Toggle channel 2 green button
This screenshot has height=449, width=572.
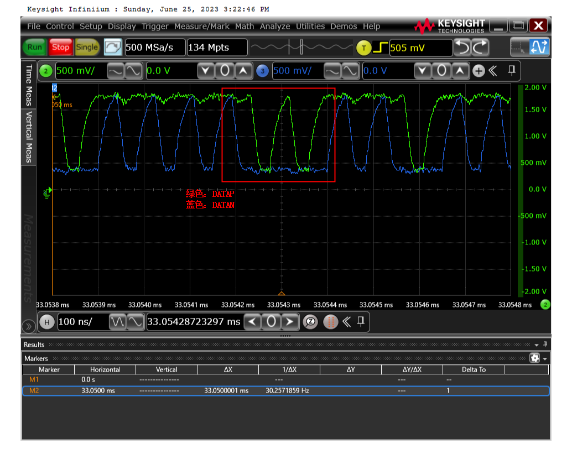[46, 71]
